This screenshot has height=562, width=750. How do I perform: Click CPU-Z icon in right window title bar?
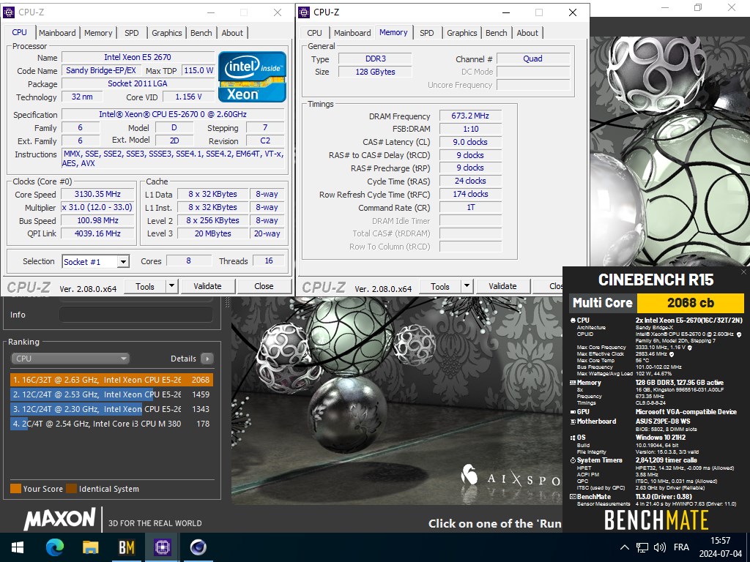point(304,12)
